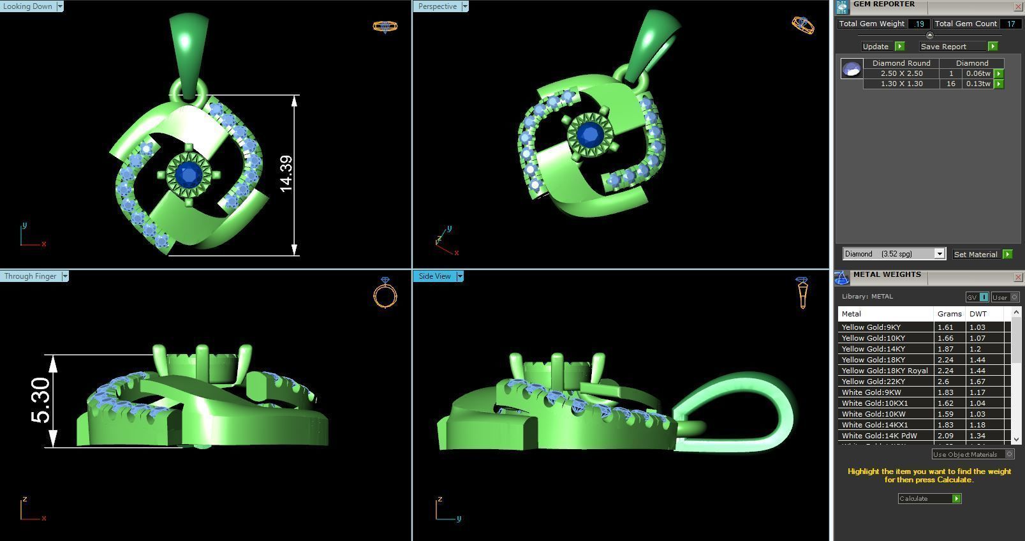Click the Total Gem Weight value field
This screenshot has height=541, width=1025.
coord(919,24)
